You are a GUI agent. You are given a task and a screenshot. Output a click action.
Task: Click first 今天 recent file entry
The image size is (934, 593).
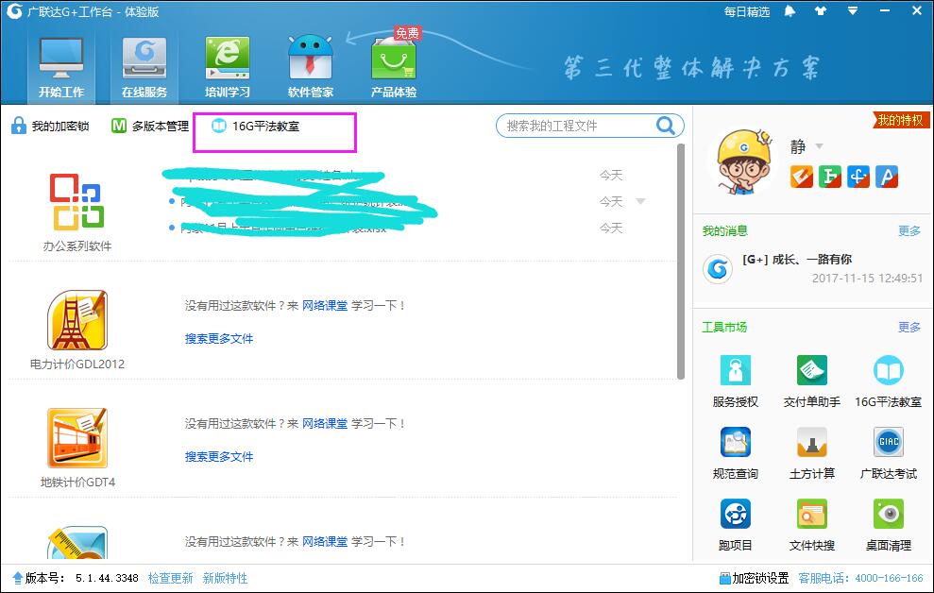point(611,175)
